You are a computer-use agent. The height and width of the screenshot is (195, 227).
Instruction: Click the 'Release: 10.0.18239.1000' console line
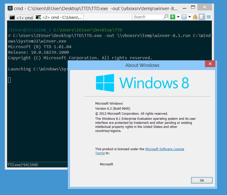(x=39, y=52)
